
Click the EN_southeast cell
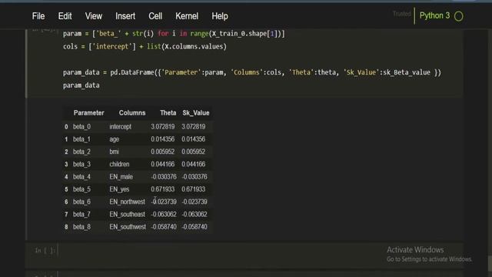[127, 214]
